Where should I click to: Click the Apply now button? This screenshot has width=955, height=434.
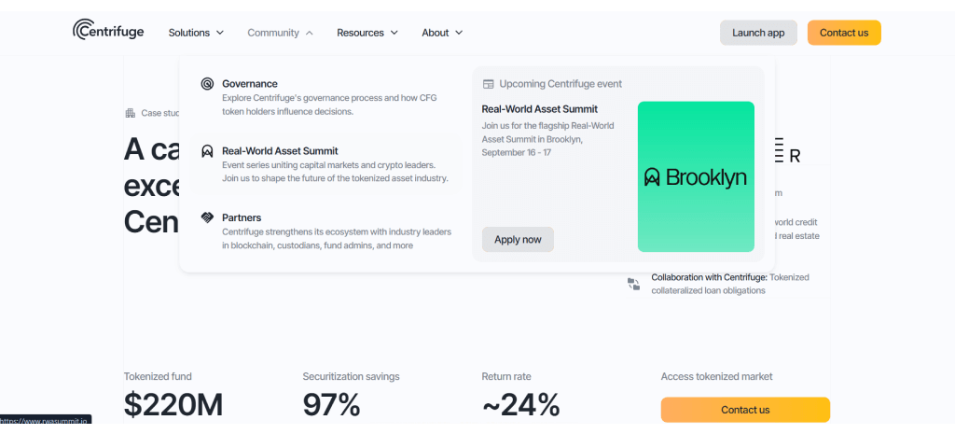pos(518,240)
